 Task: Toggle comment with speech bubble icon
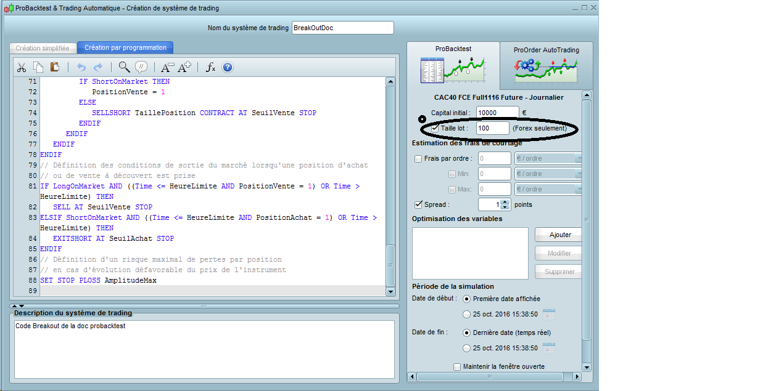pos(141,67)
